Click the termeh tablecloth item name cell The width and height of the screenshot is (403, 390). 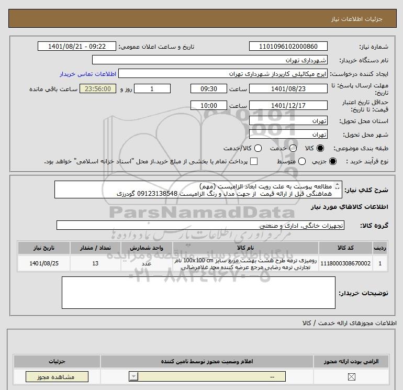[x=245, y=263]
